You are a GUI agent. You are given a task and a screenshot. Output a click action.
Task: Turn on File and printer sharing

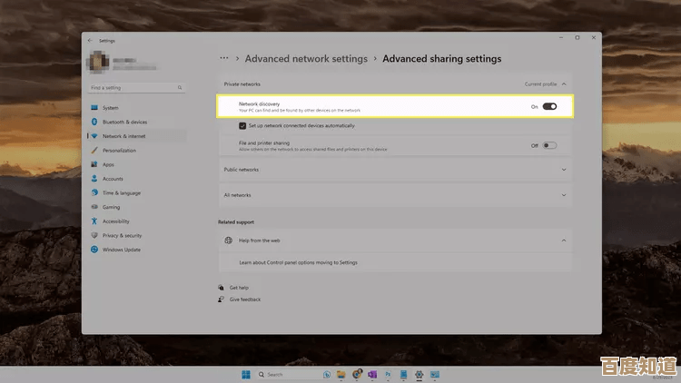pyautogui.click(x=549, y=145)
